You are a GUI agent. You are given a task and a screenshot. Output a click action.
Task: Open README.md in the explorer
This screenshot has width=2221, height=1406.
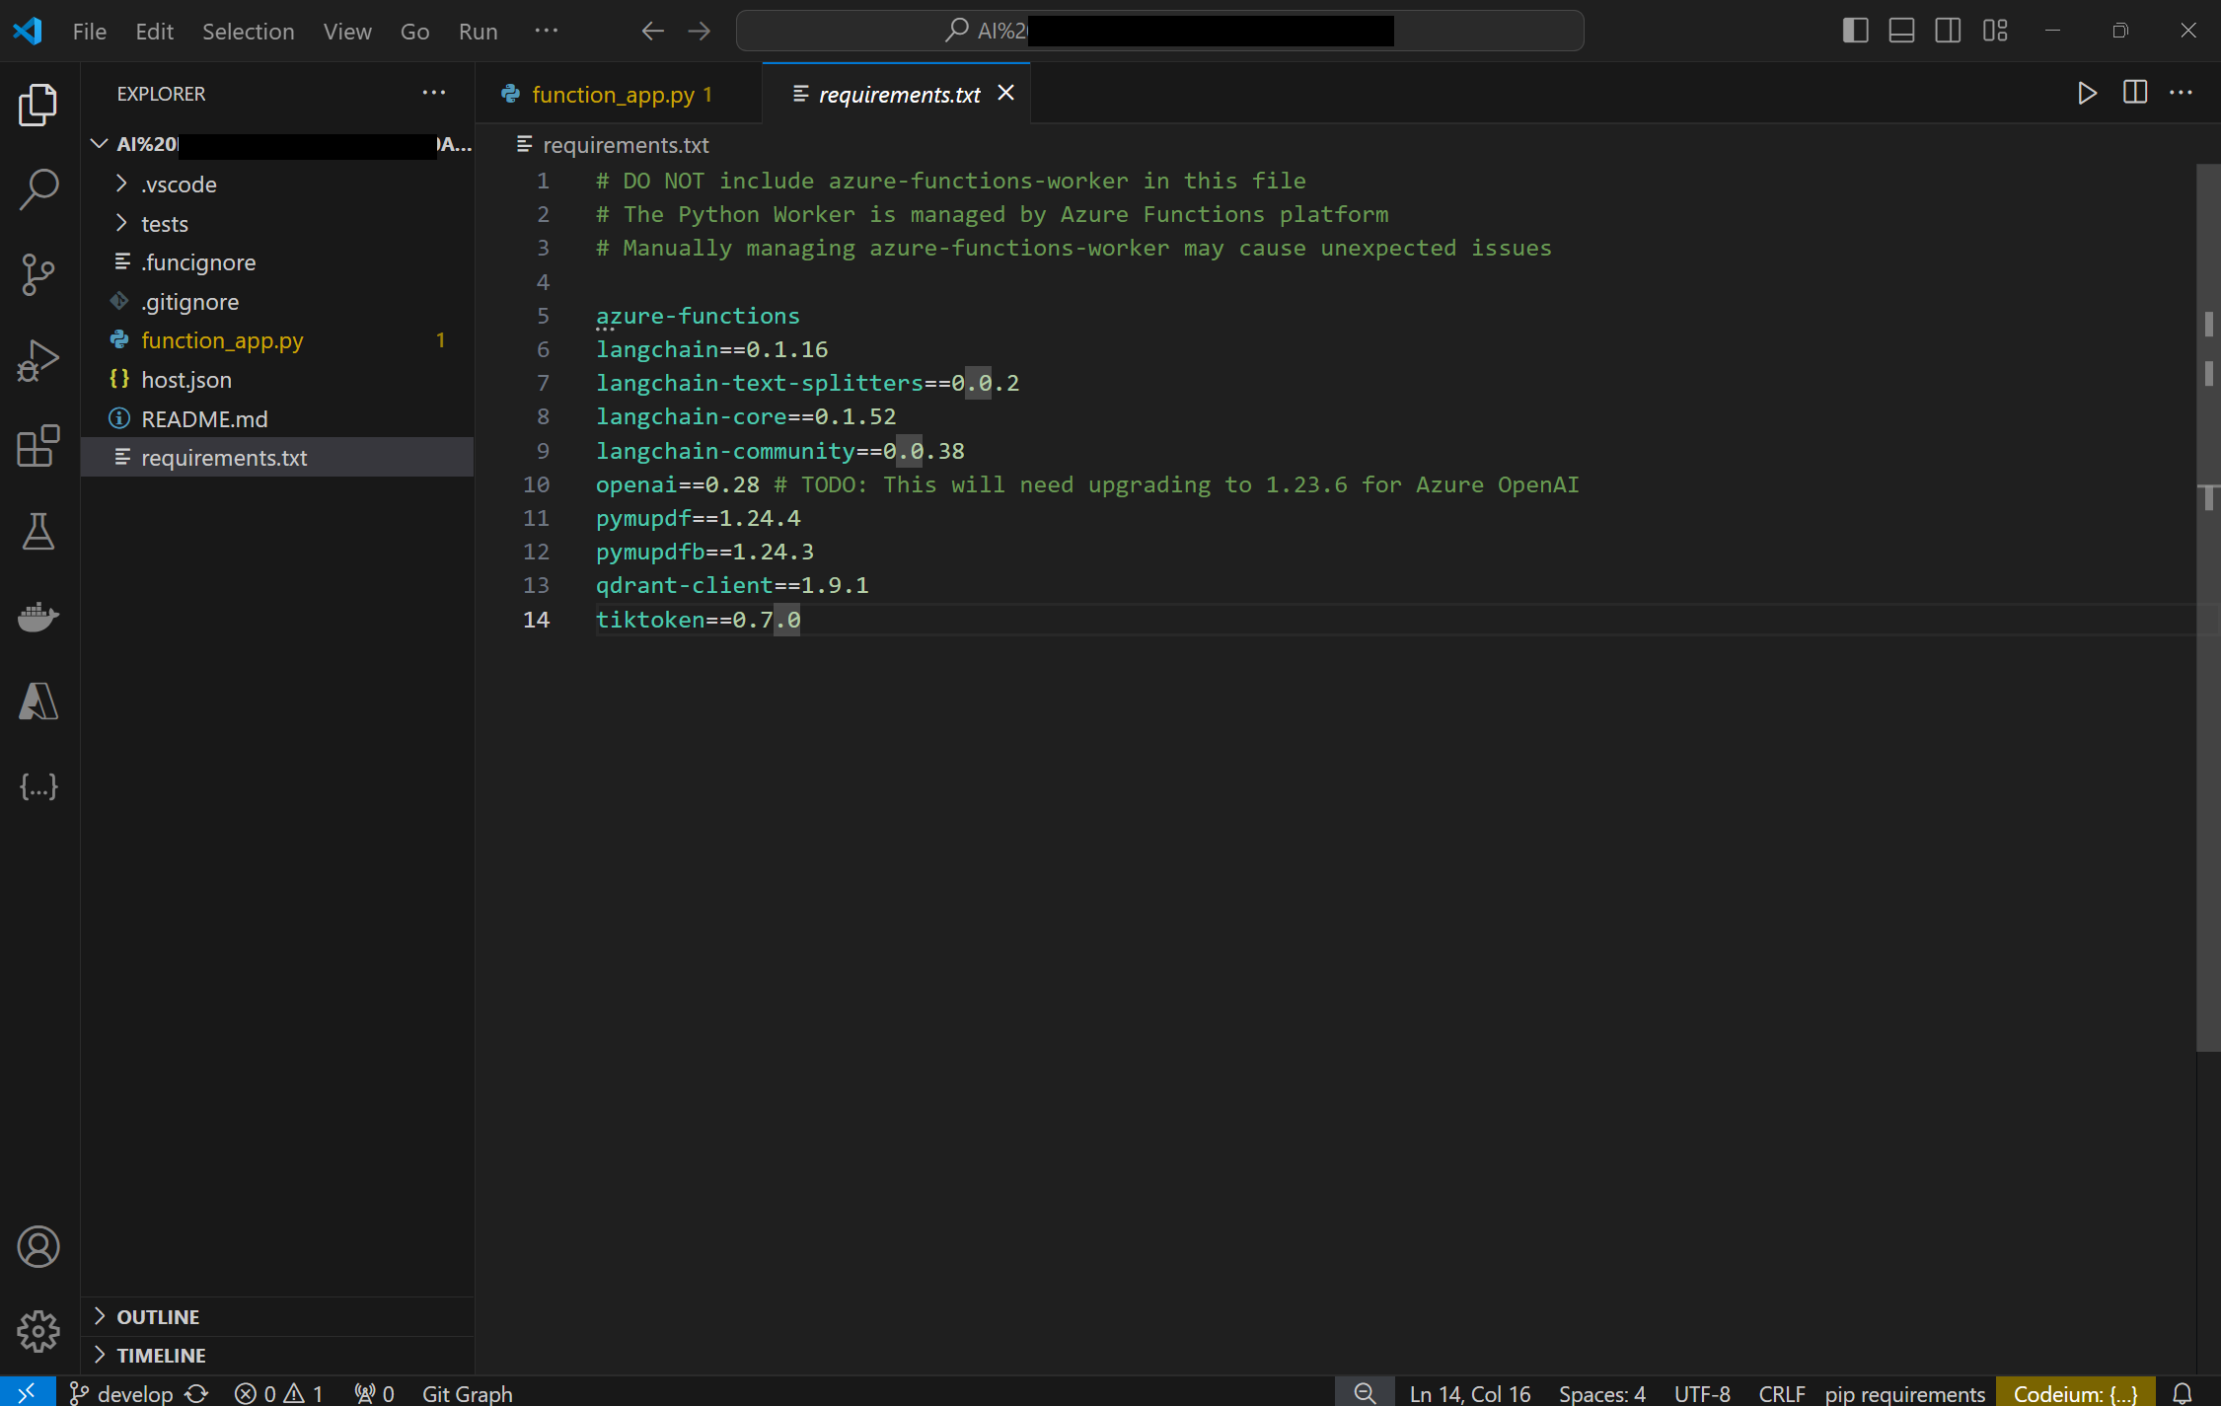pyautogui.click(x=277, y=419)
